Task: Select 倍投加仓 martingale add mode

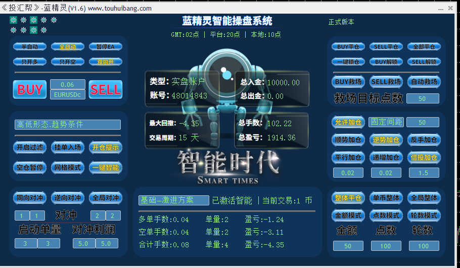Action: (424, 157)
